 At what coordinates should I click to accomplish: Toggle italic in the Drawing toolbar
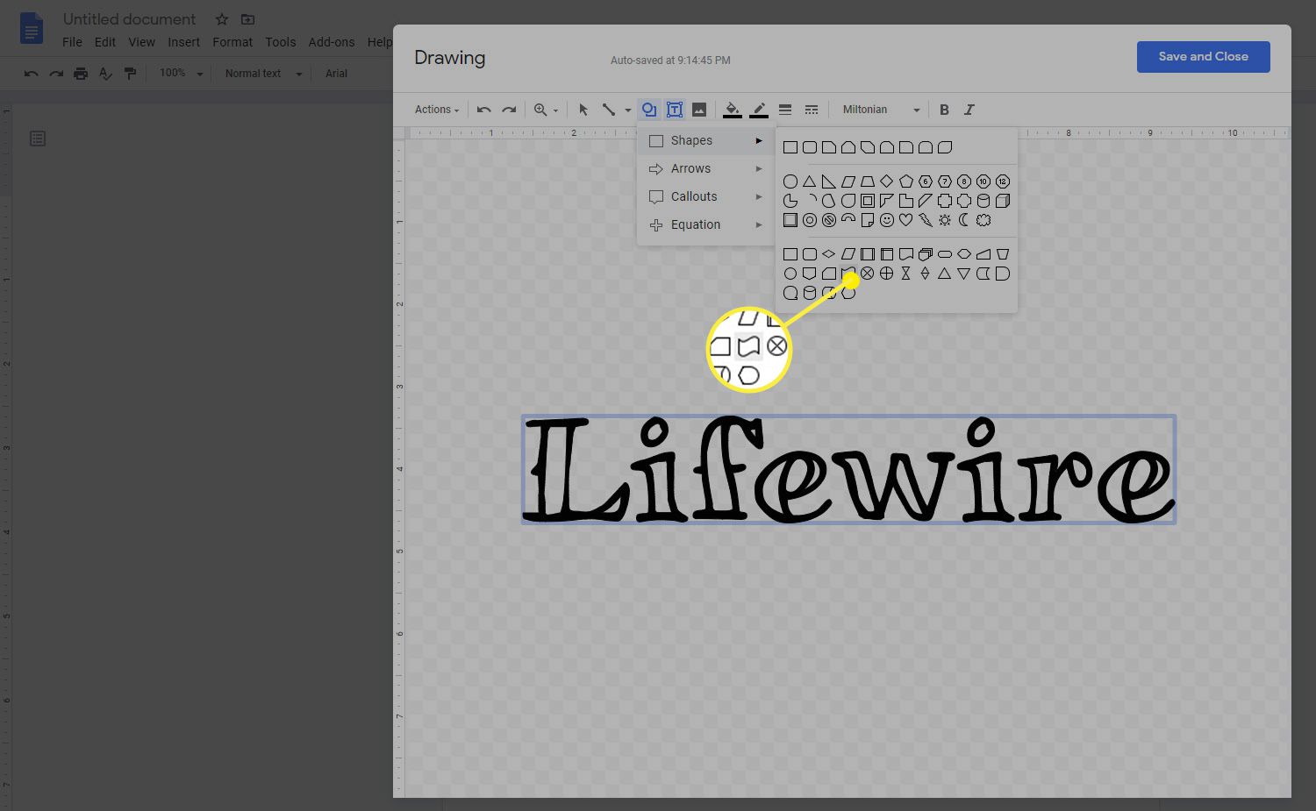[x=969, y=110]
